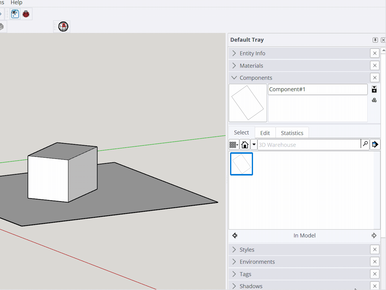Click the back arrow beside In Model
Viewport: 386px width, 290px height.
(x=235, y=235)
